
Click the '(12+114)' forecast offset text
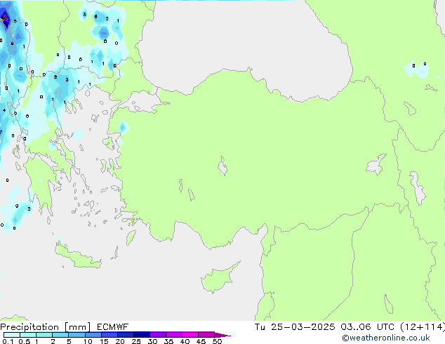tap(423, 327)
